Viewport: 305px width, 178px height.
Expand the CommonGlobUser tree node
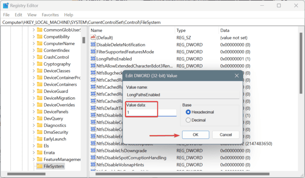[x=34, y=30]
